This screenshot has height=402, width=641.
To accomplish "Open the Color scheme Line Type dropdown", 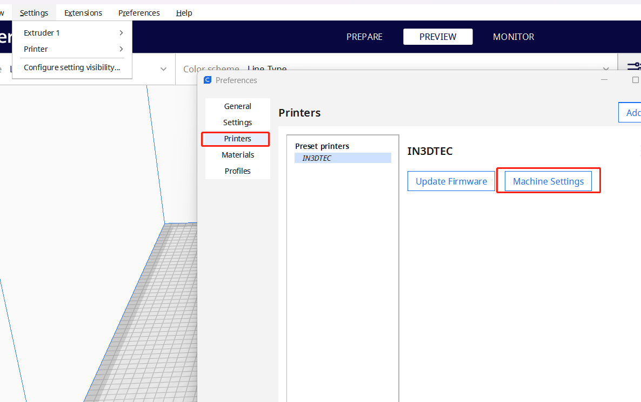I will 396,69.
